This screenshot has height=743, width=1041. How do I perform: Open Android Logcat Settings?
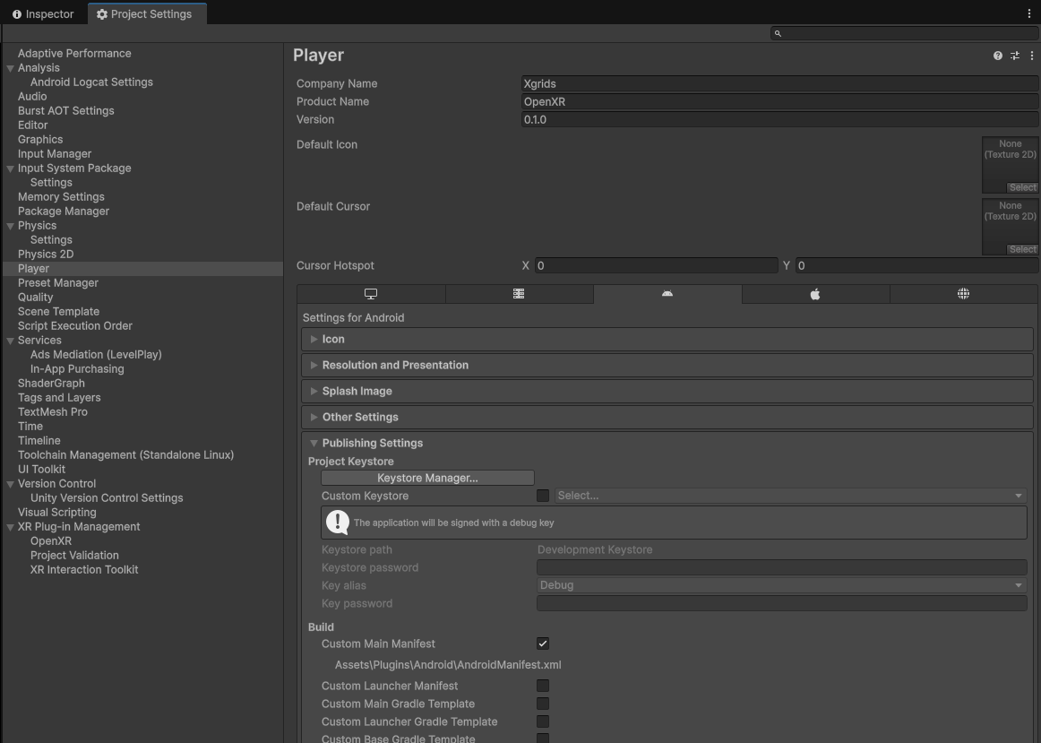[91, 82]
